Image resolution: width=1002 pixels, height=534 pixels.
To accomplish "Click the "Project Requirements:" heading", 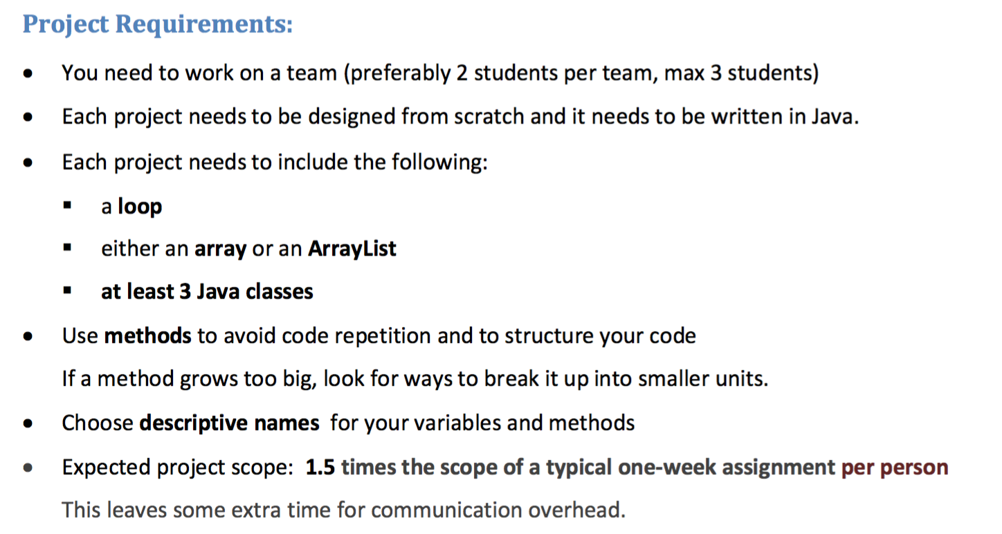I will [158, 24].
